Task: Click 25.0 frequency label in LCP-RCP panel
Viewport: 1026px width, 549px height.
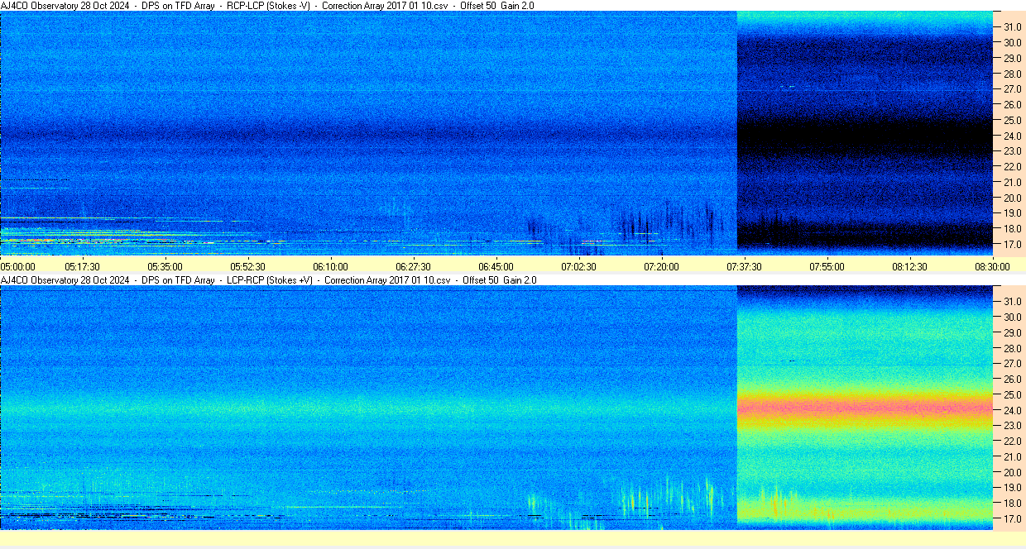Action: pyautogui.click(x=1013, y=394)
